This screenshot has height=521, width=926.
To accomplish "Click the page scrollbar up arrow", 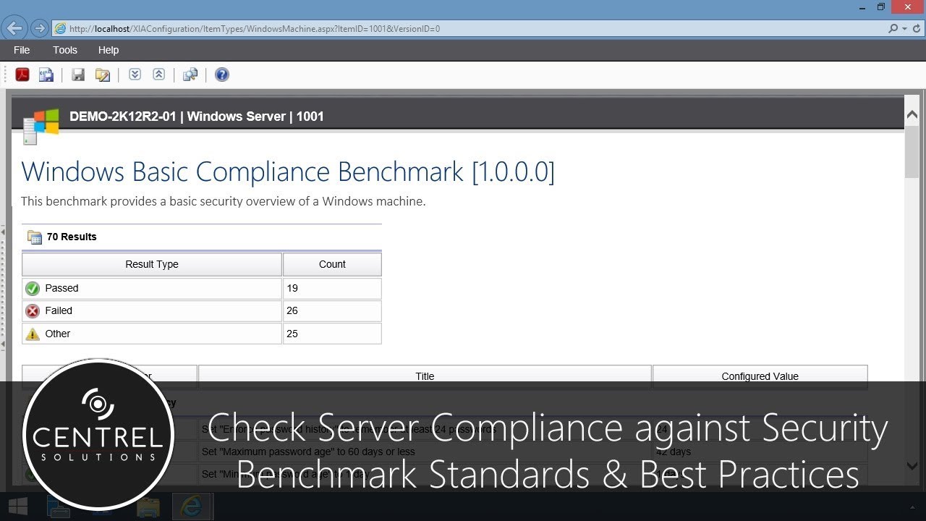I will pos(912,114).
